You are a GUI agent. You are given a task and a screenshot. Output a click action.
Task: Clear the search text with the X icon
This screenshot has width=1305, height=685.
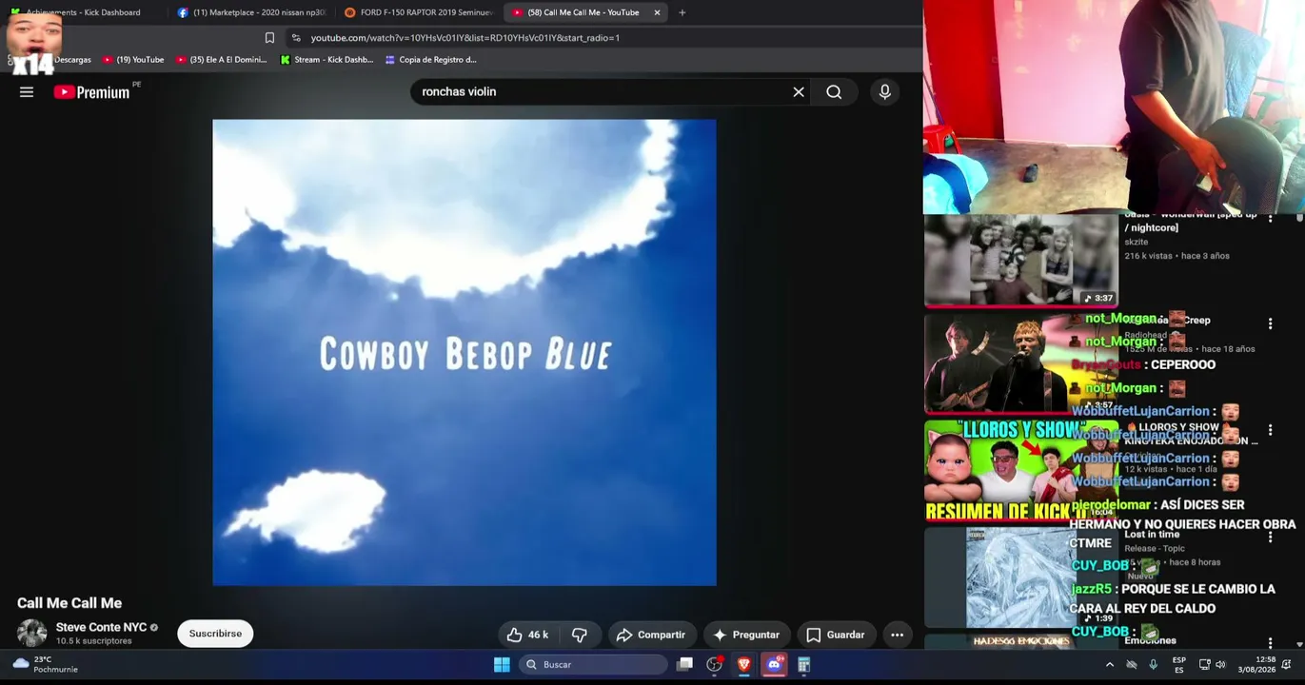pos(799,92)
